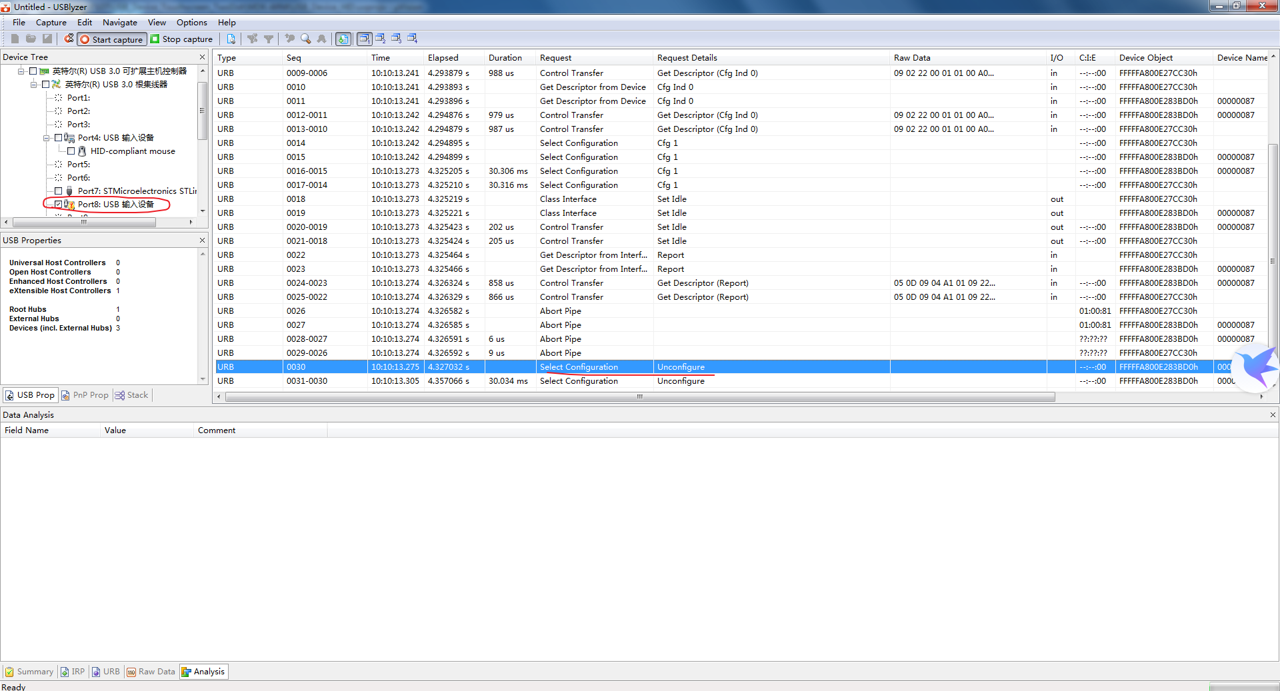The height and width of the screenshot is (691, 1280).
Task: Collapse the Port4 USB device node
Action: click(x=46, y=138)
